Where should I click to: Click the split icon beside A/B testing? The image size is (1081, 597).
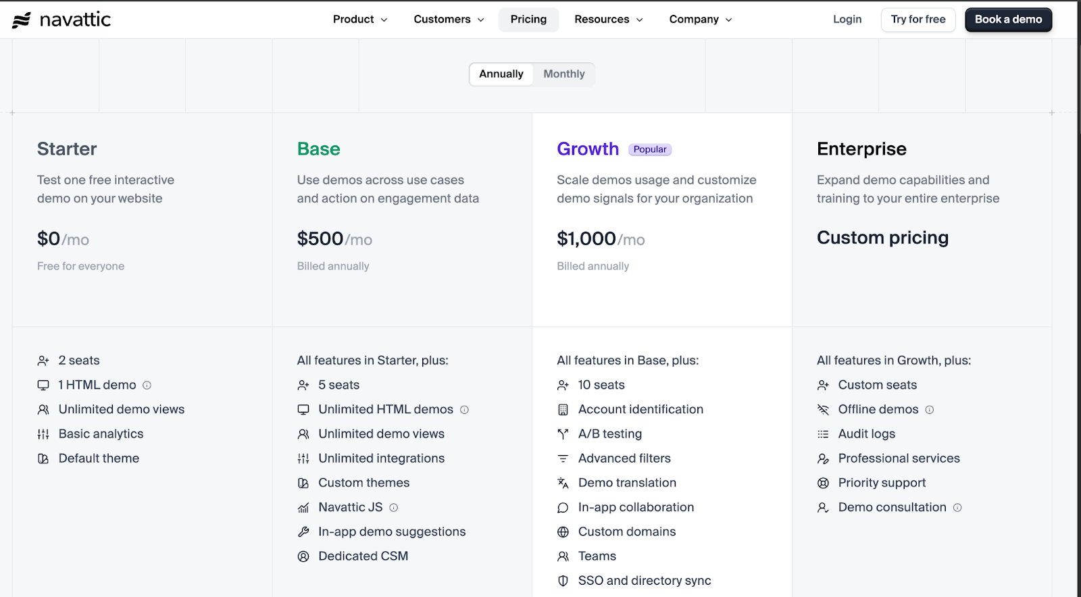563,434
